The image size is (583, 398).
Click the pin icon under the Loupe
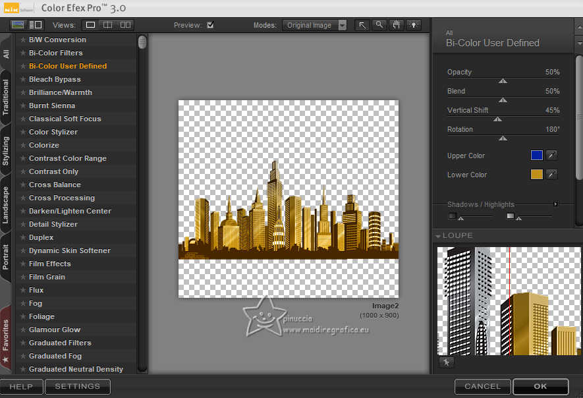[x=446, y=362]
